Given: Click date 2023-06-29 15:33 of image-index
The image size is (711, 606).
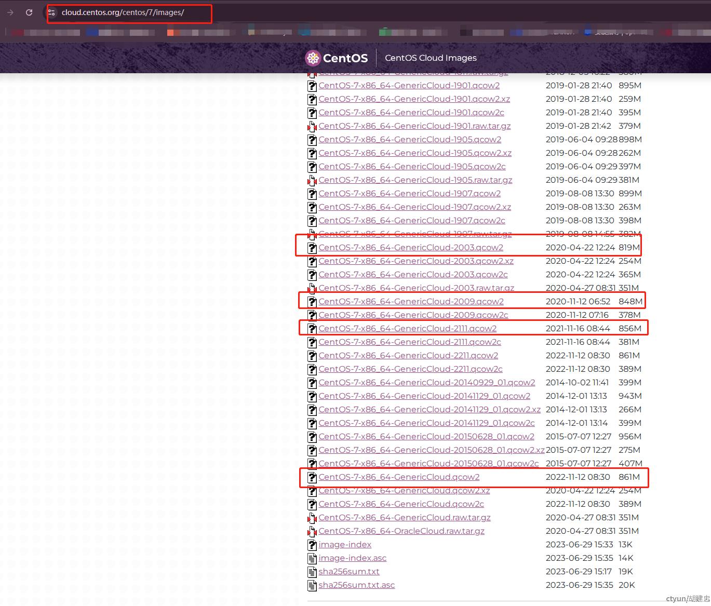Looking at the screenshot, I should [x=579, y=545].
